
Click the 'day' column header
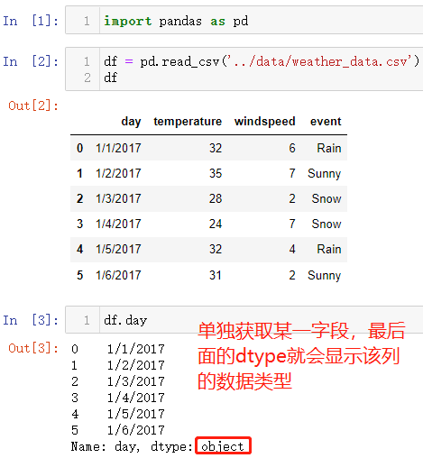tap(131, 122)
